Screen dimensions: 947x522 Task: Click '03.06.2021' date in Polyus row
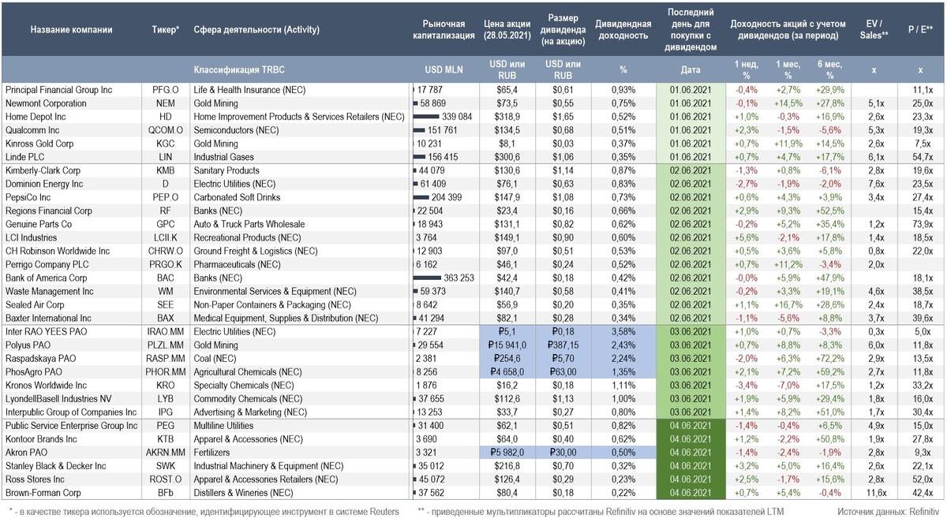pos(690,345)
